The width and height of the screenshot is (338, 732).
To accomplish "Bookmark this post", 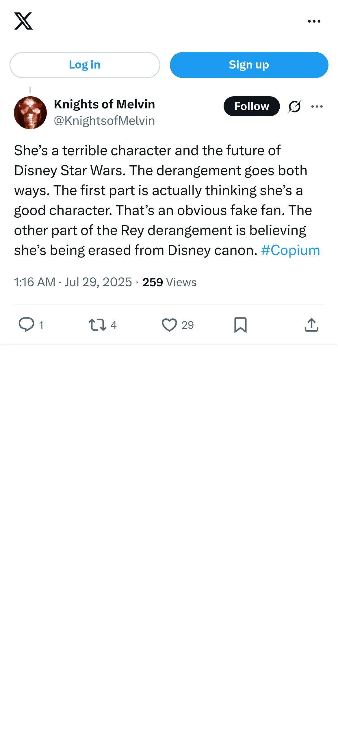I will [240, 325].
